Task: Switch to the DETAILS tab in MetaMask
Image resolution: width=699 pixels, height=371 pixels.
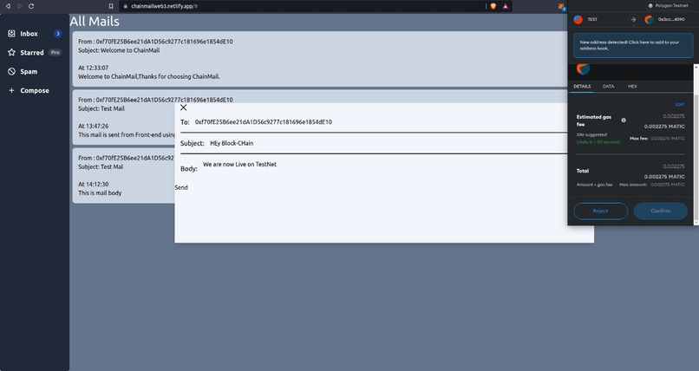Action: (582, 87)
